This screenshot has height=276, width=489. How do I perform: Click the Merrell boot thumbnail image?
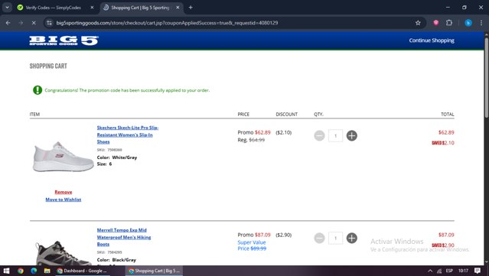pos(64,253)
